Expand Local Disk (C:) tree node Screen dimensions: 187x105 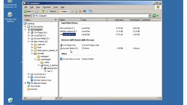(x=29, y=36)
